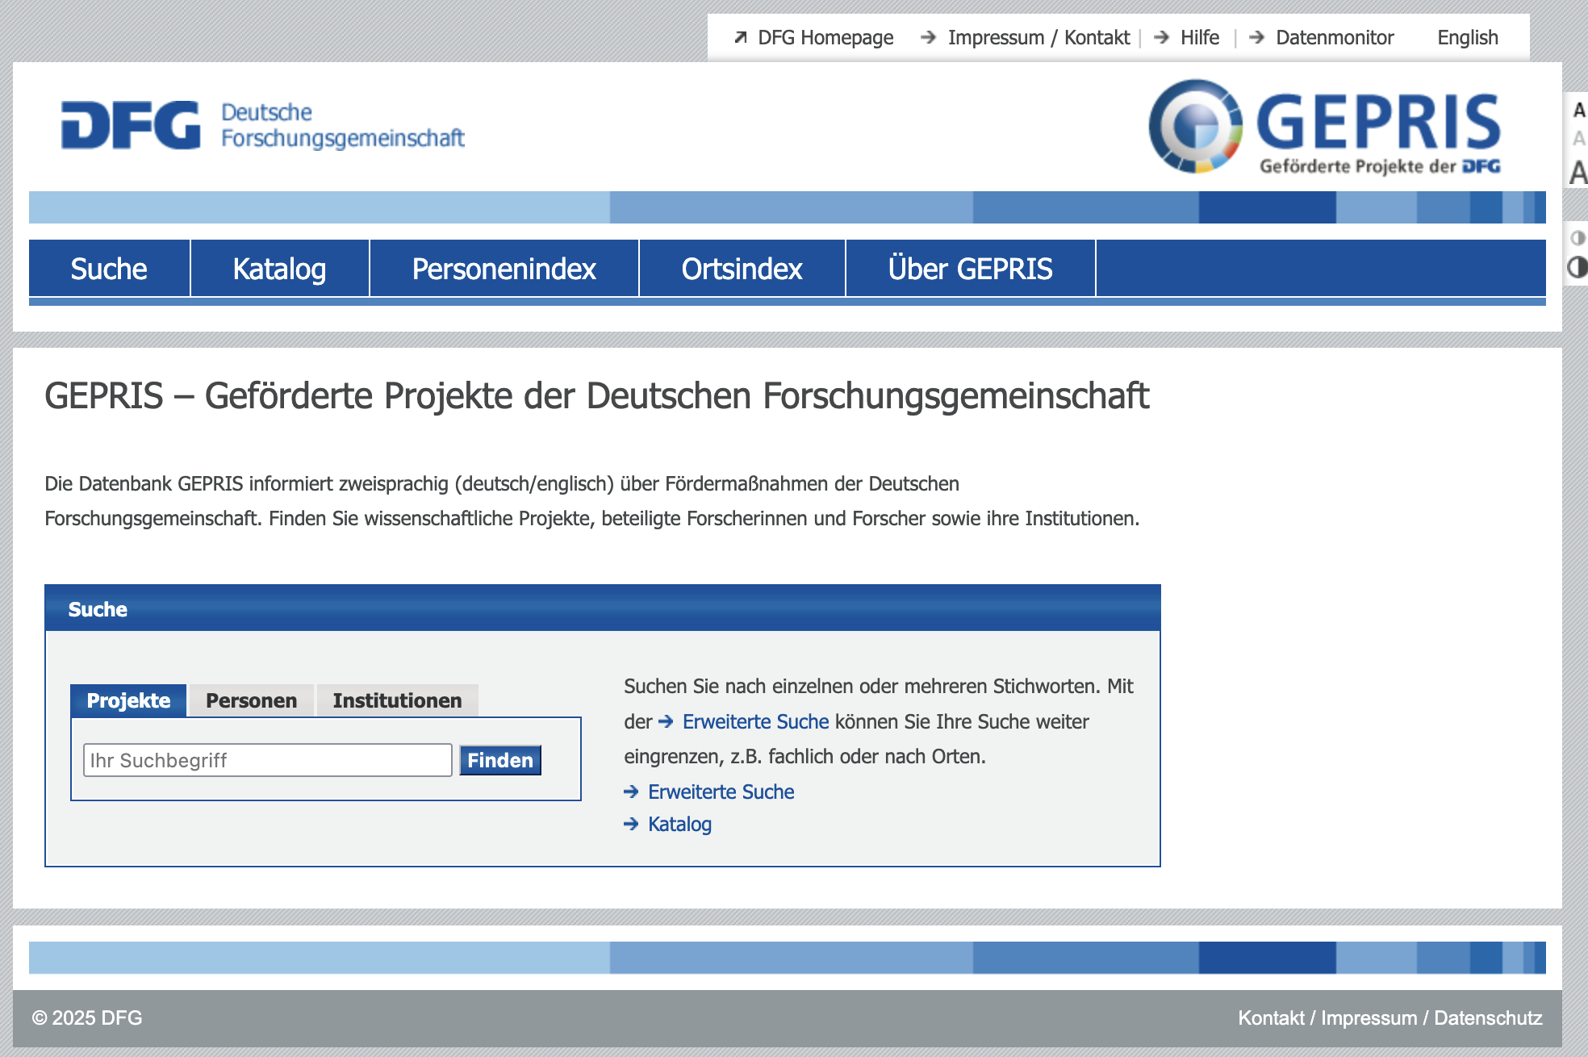Switch to the normal contrast gray icon
The image size is (1588, 1057).
(1578, 238)
